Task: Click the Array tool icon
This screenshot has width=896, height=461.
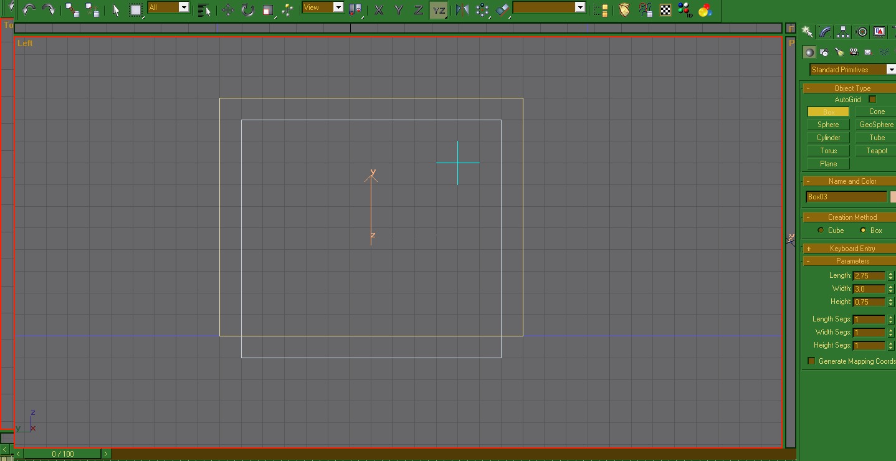Action: pos(482,9)
